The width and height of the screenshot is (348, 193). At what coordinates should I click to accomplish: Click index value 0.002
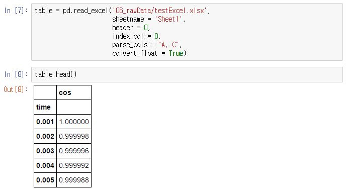click(45, 136)
